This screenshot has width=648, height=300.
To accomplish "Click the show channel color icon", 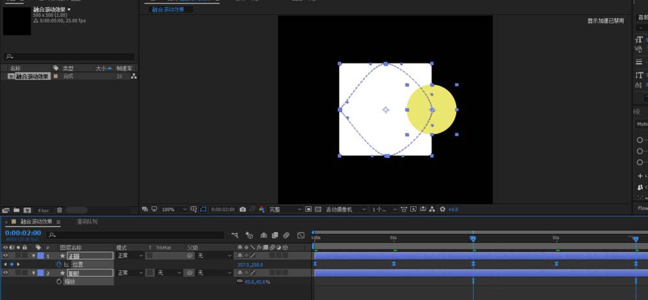I will tap(262, 209).
